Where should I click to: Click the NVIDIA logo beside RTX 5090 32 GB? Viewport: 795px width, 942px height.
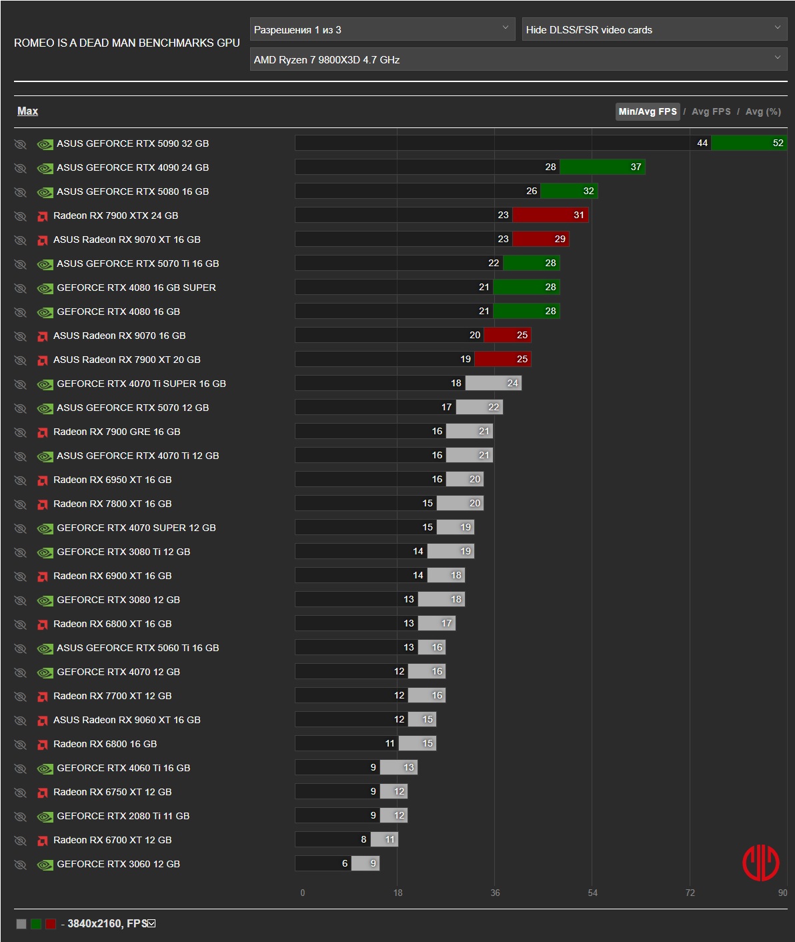[x=45, y=144]
